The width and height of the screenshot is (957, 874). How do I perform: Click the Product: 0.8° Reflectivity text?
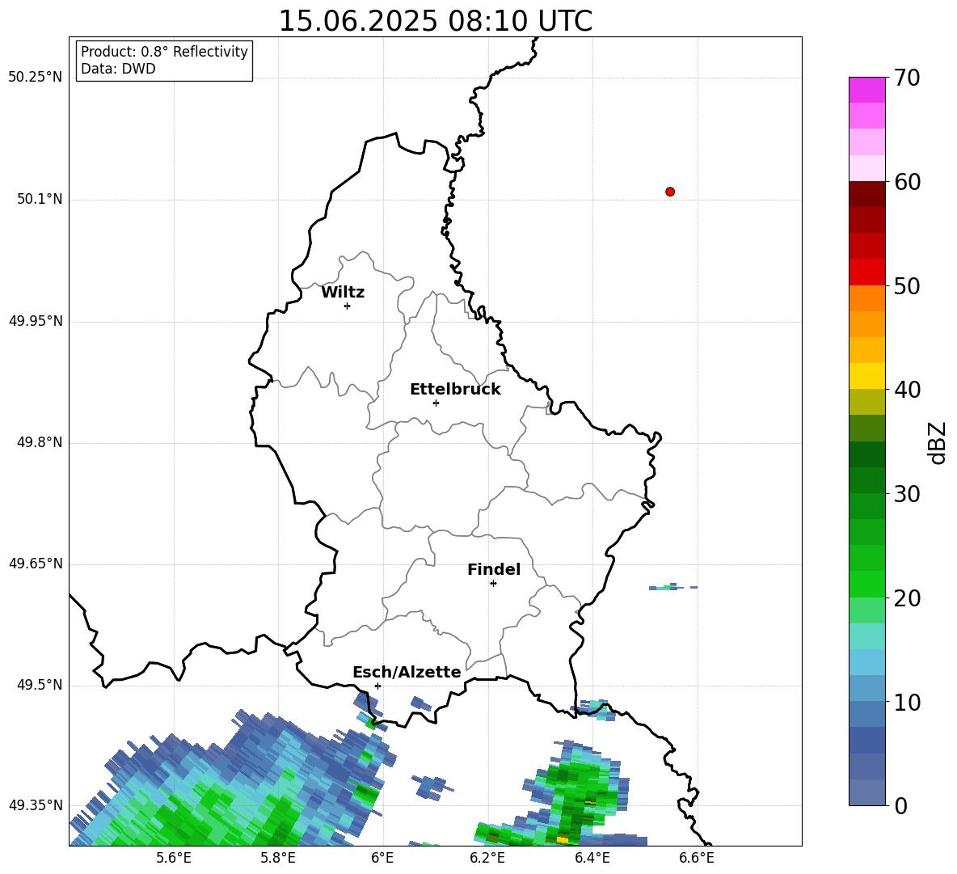[164, 52]
